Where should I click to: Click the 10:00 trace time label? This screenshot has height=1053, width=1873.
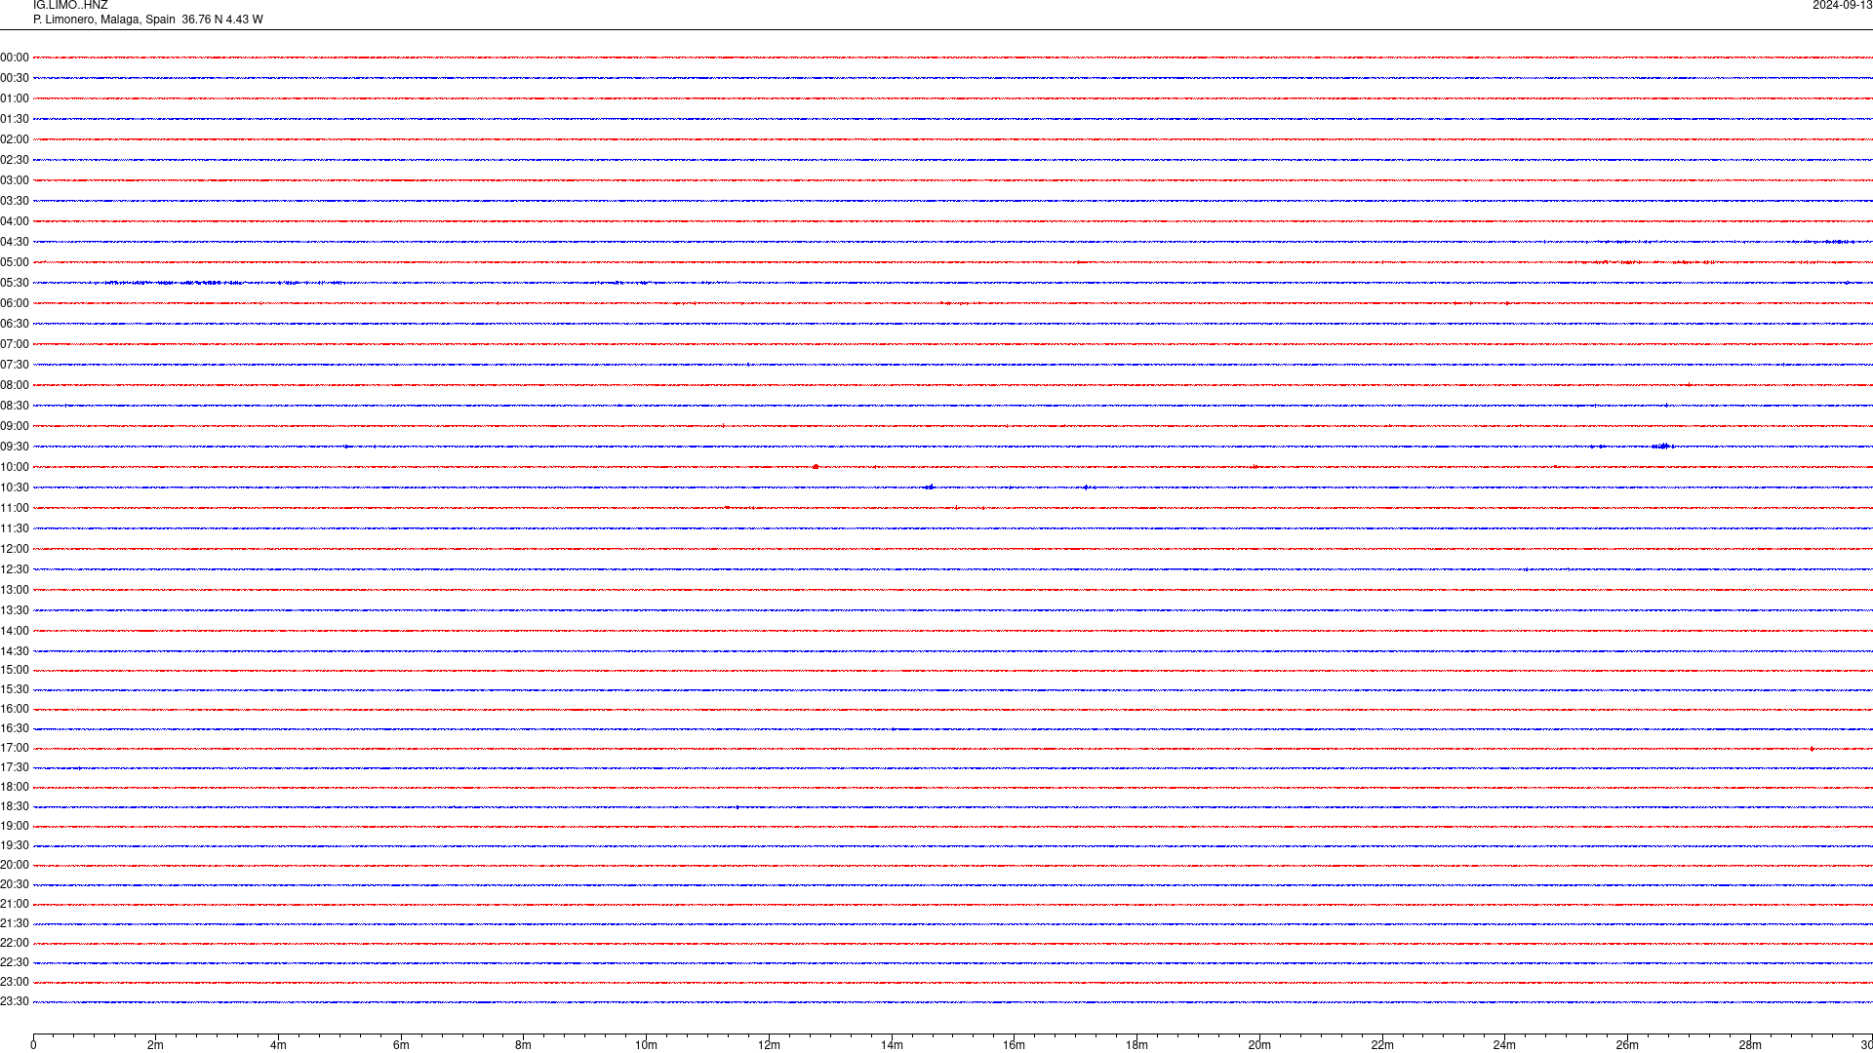(x=15, y=467)
